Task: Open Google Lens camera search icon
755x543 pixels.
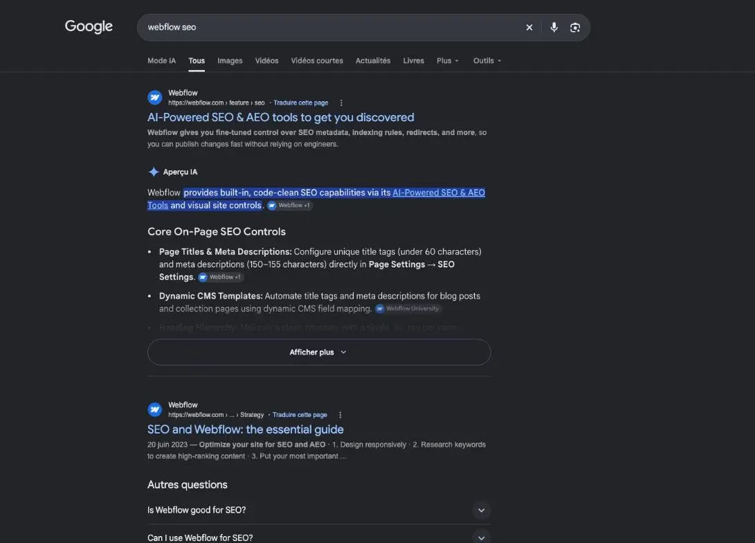Action: [575, 28]
